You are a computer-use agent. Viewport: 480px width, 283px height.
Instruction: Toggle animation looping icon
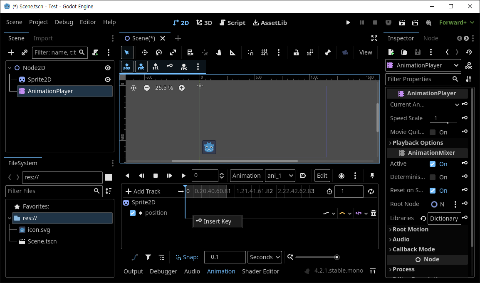click(x=371, y=191)
